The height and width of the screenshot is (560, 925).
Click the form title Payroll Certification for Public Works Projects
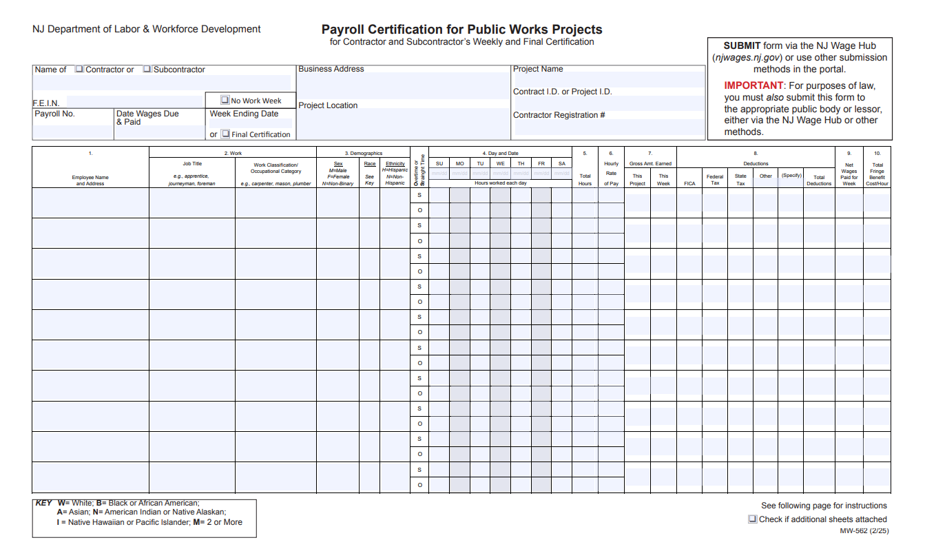point(462,30)
